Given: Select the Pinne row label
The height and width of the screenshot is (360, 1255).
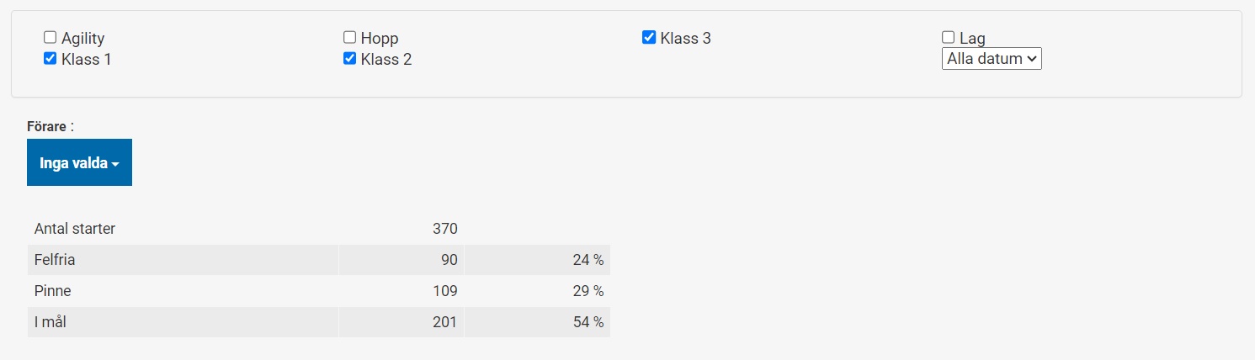Looking at the screenshot, I should pyautogui.click(x=52, y=291).
